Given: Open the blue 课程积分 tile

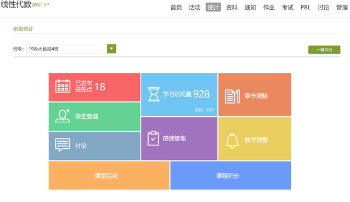Looking at the screenshot, I should (x=230, y=176).
